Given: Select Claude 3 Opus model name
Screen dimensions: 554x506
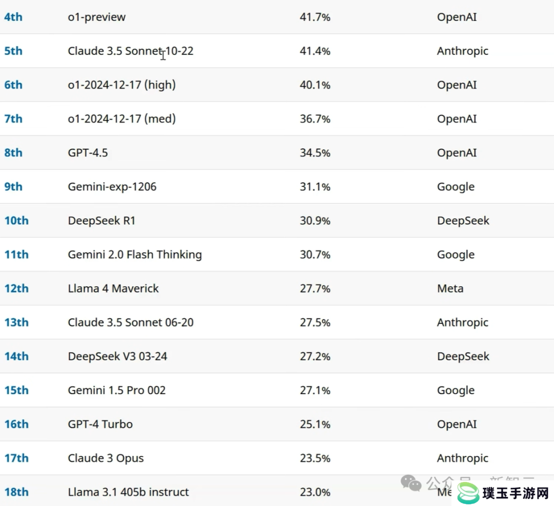Looking at the screenshot, I should (x=106, y=458).
